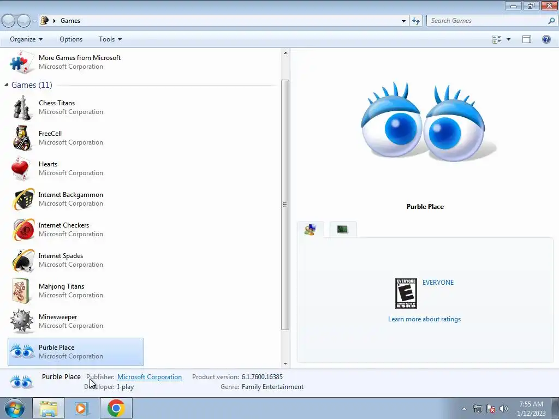Open Google Chrome from the taskbar
Screen dimensions: 559x419
(116, 408)
